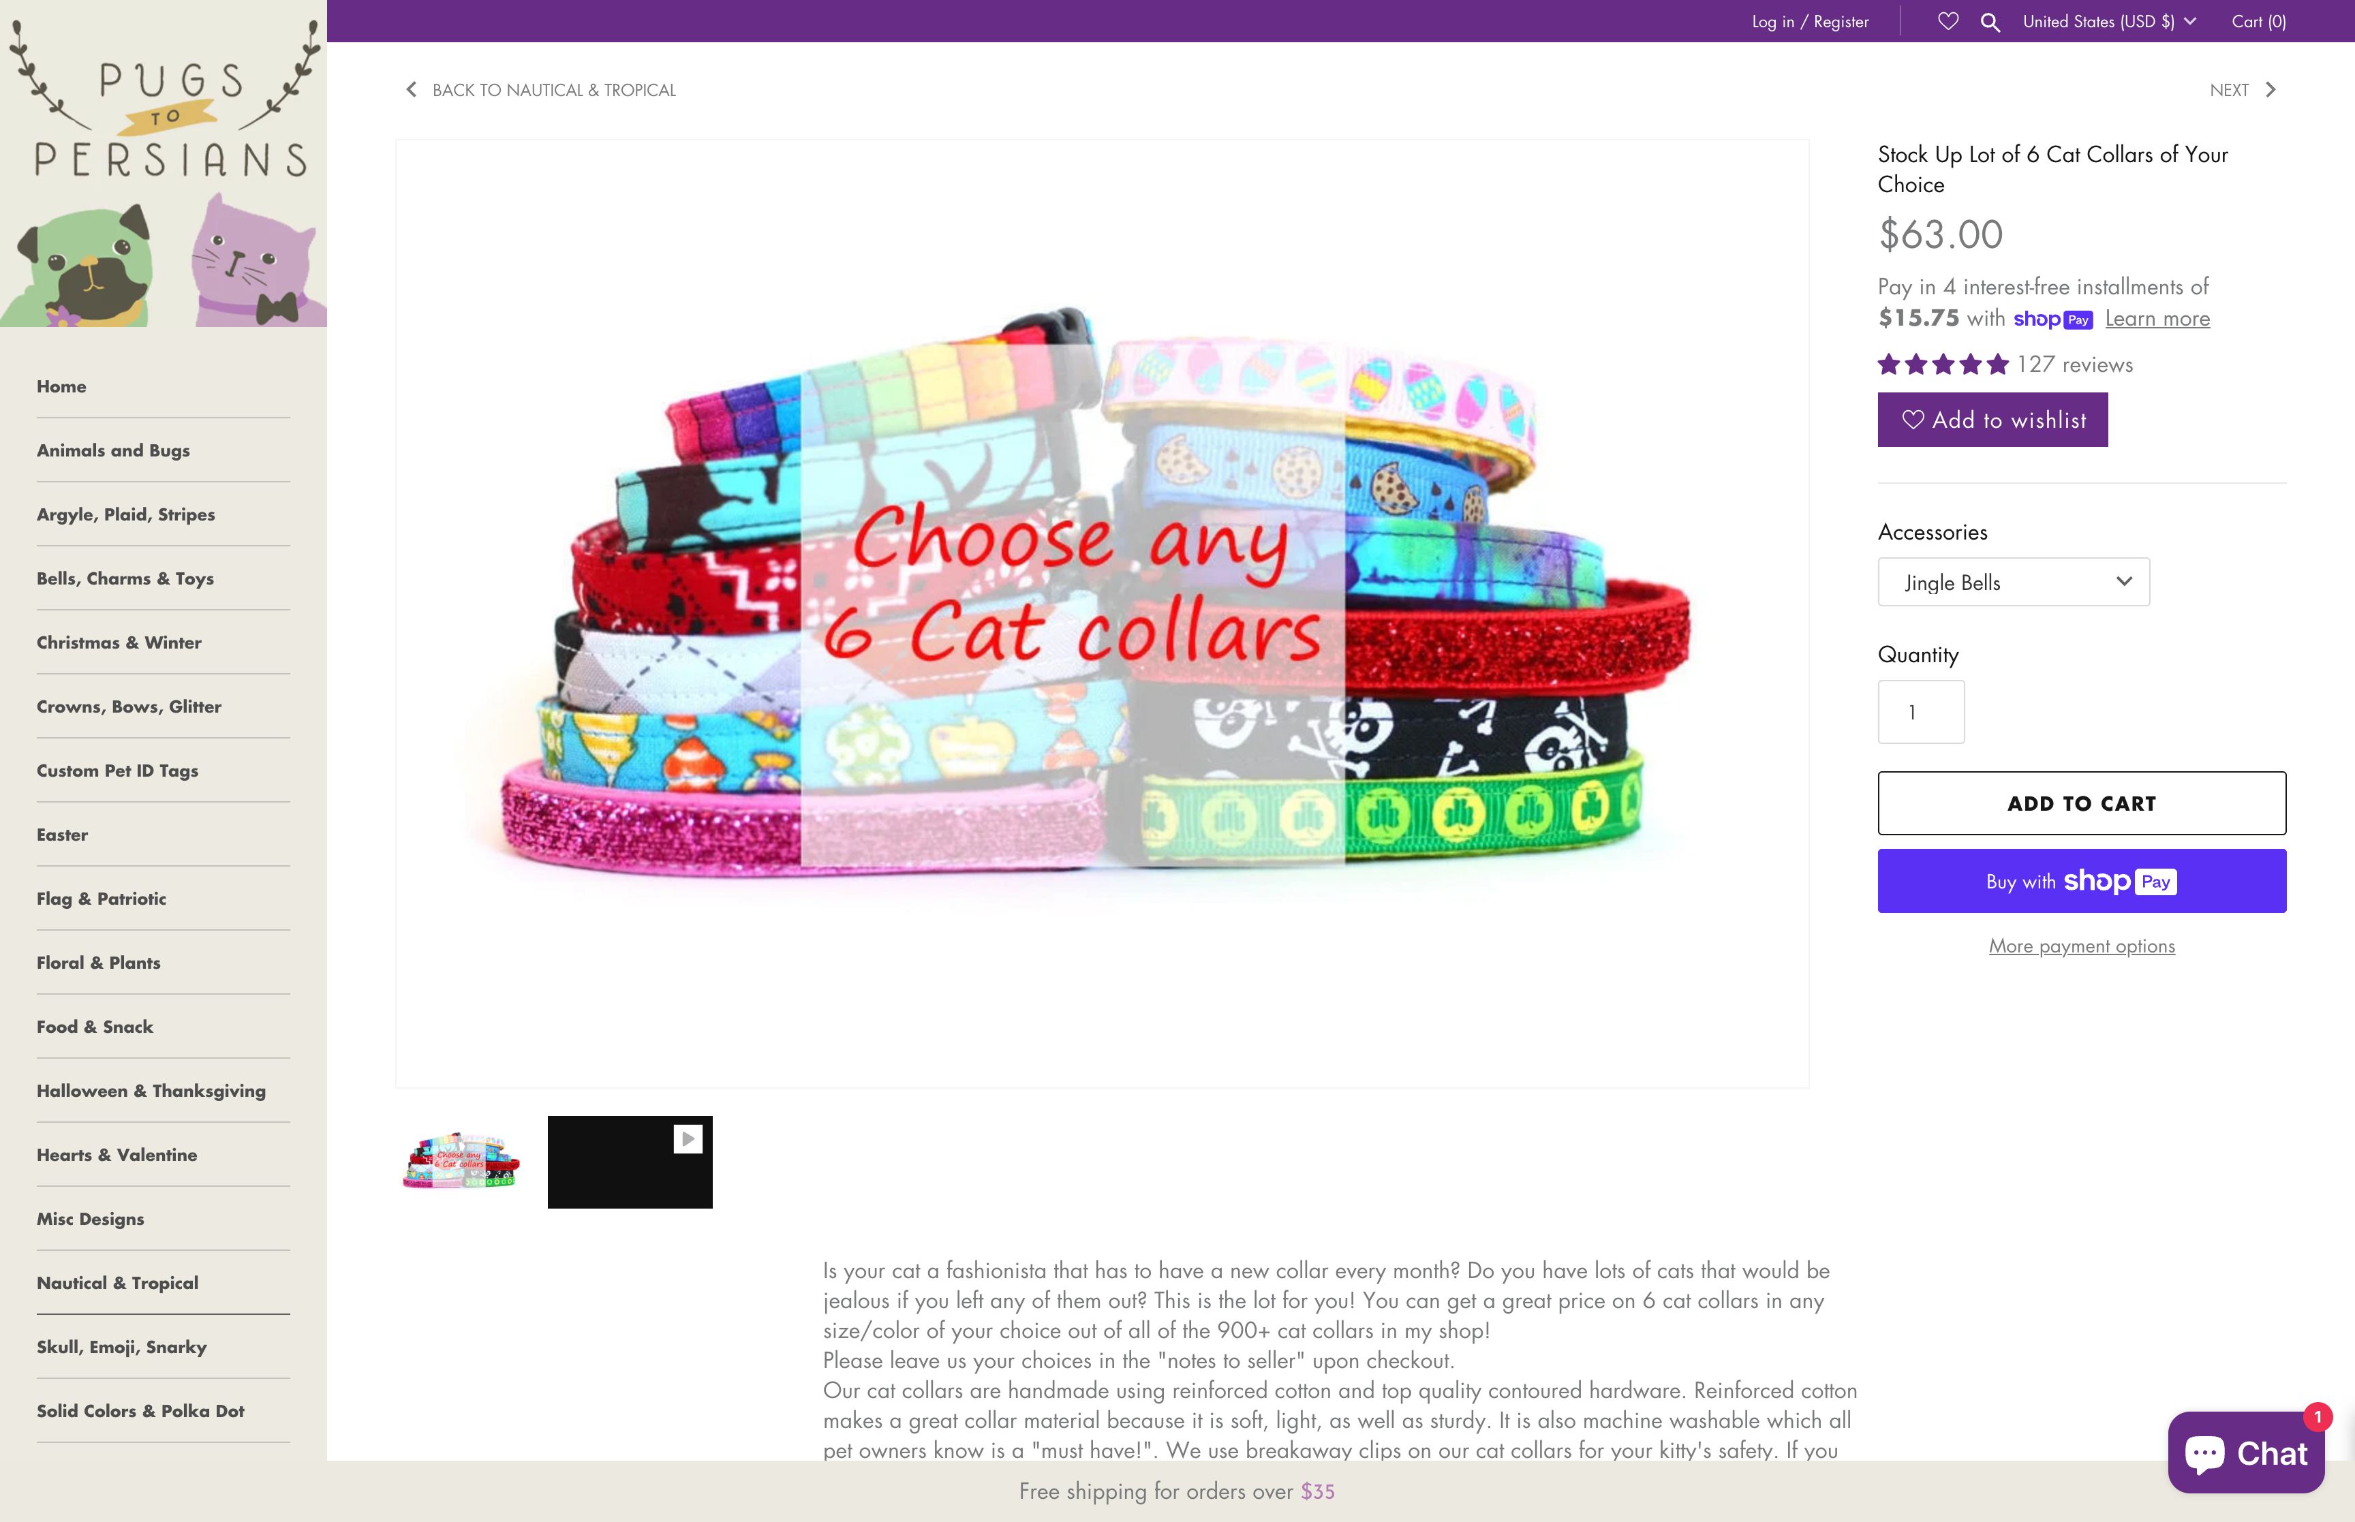Viewport: 2355px width, 1522px height.
Task: Open the Shopify Chat bubble
Action: [x=2245, y=1452]
